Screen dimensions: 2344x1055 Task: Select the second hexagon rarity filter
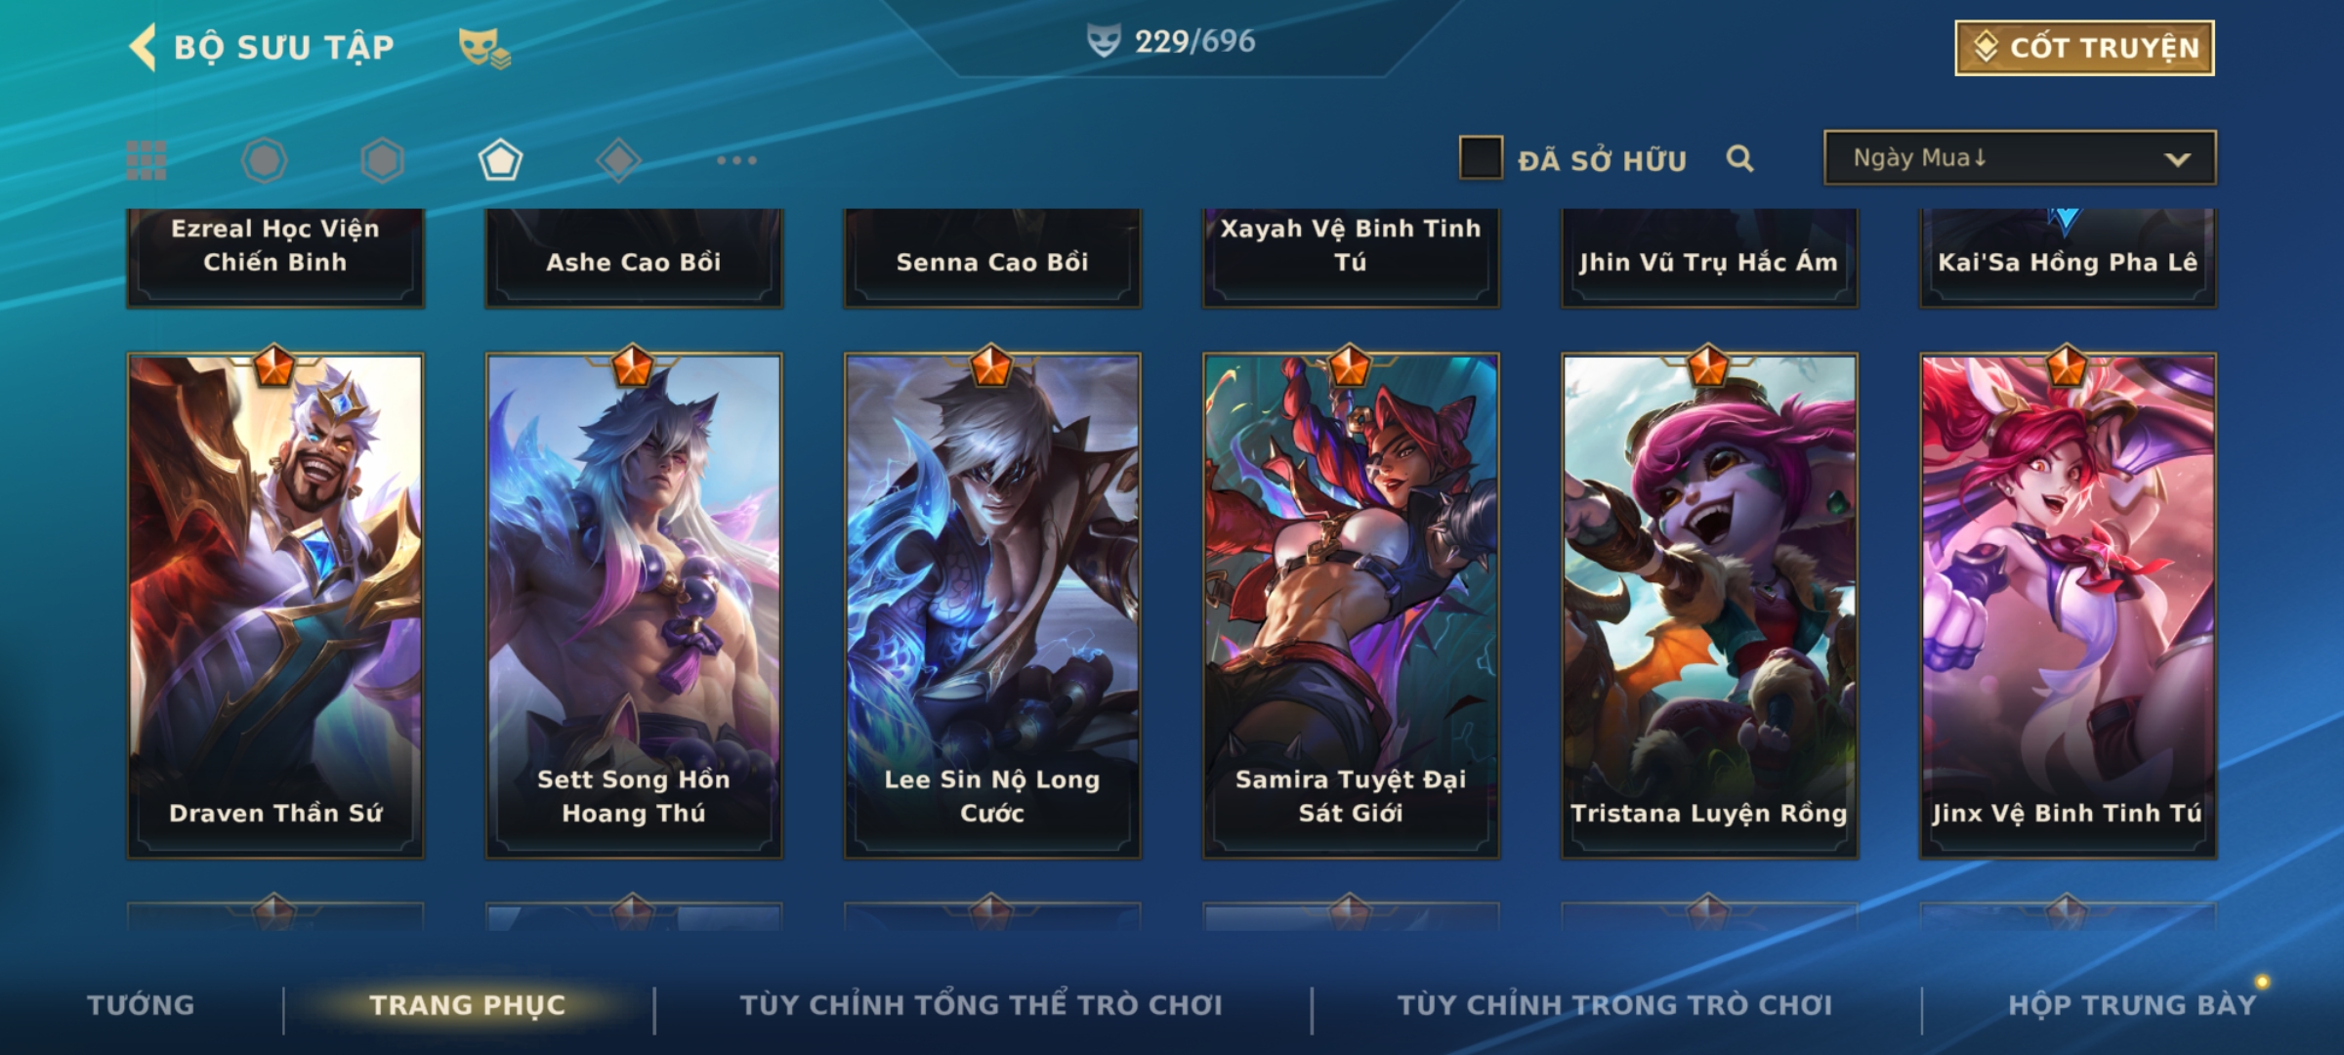point(382,160)
